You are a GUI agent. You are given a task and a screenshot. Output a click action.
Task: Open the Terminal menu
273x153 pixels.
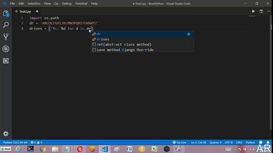[x=81, y=3]
